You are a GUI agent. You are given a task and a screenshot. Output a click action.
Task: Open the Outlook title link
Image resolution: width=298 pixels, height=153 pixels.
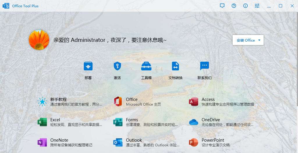134,140
